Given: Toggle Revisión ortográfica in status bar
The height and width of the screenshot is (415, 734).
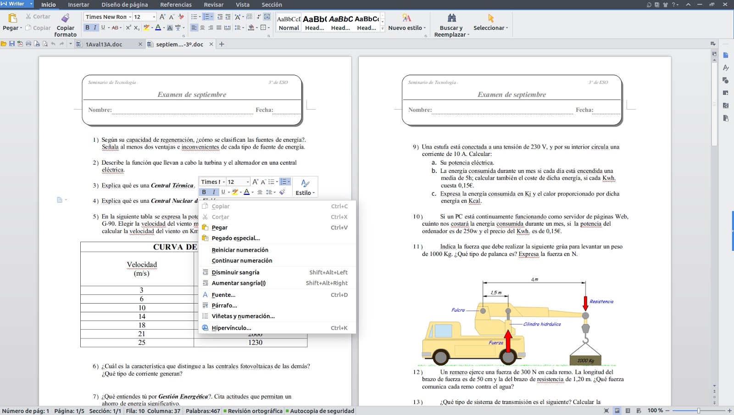Looking at the screenshot, I should coord(253,411).
